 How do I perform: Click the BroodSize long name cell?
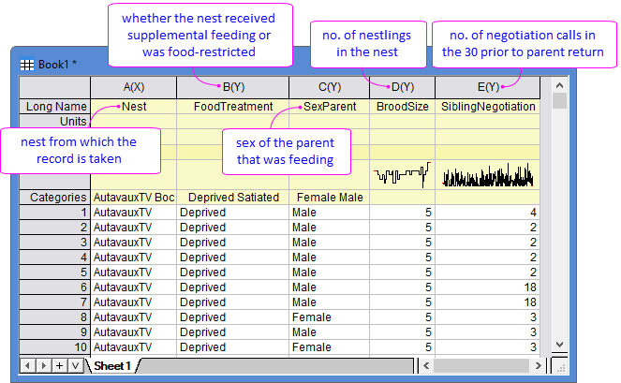(403, 107)
